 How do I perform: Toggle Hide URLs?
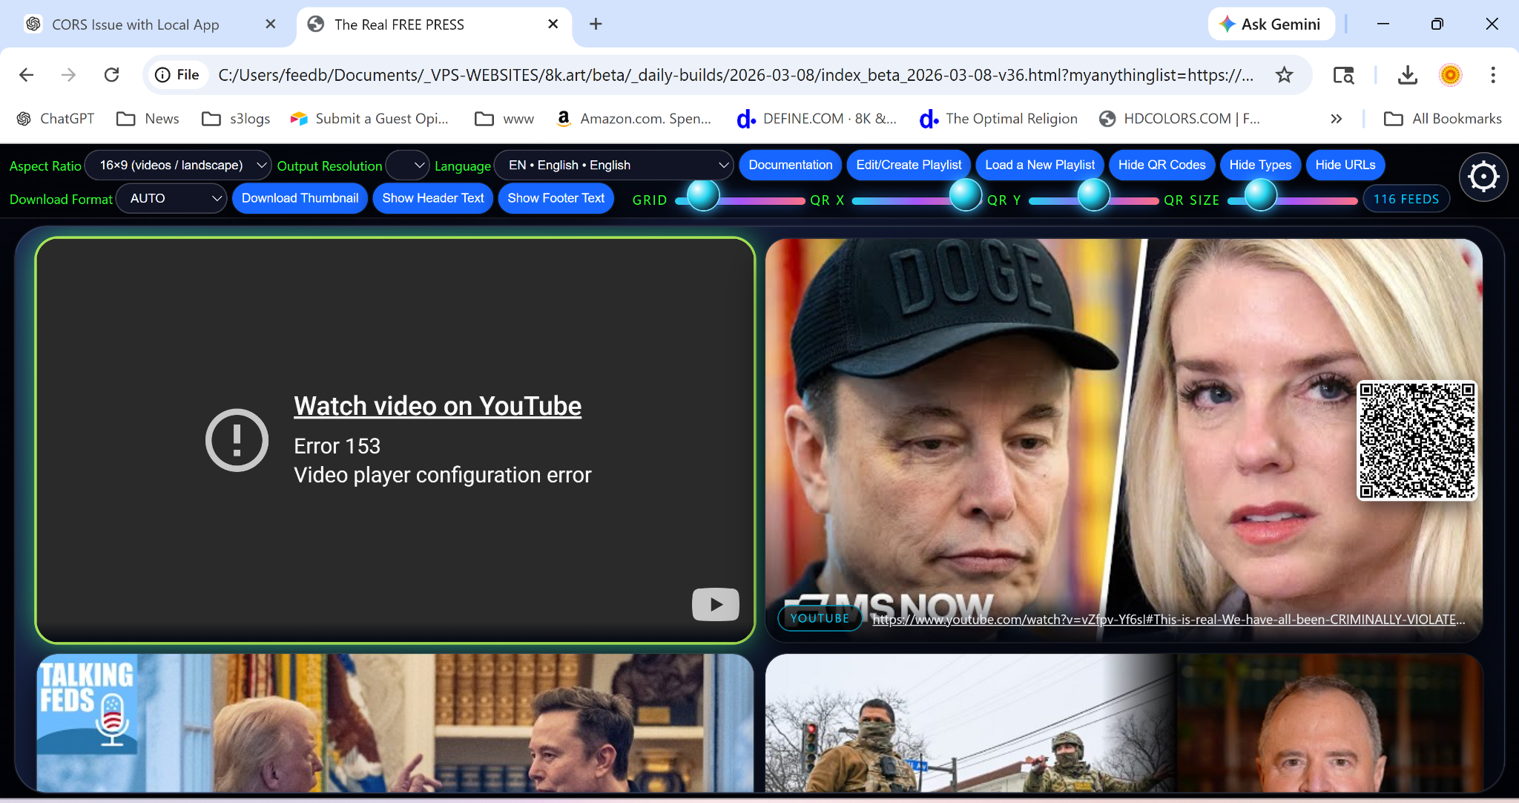(1345, 165)
